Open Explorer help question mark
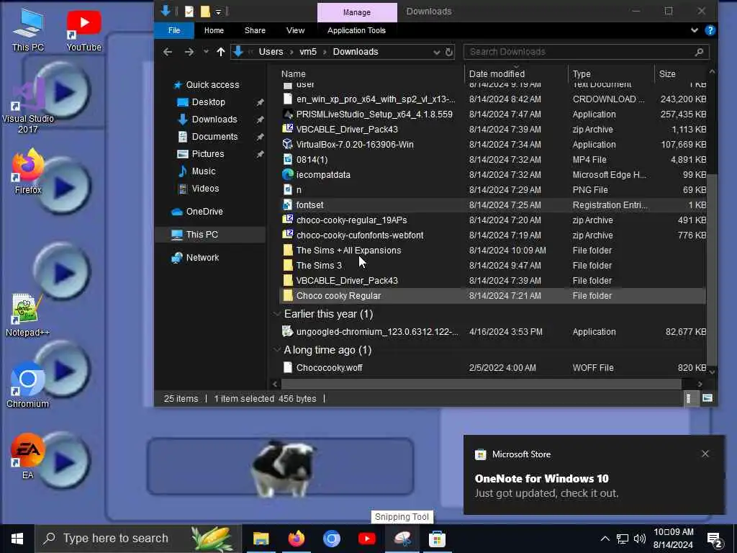737x553 pixels. pyautogui.click(x=710, y=30)
